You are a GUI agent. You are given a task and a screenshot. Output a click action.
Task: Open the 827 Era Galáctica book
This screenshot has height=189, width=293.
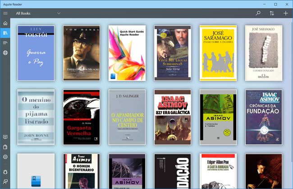tap(173, 117)
